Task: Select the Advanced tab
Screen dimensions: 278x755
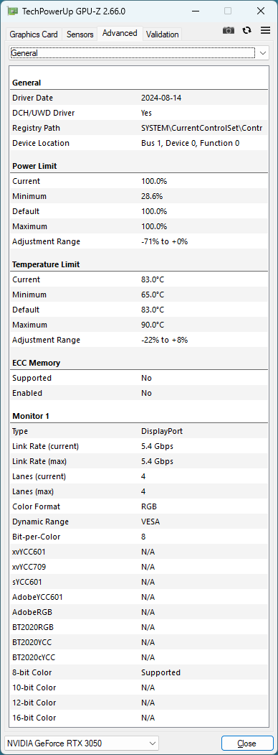Action: pyautogui.click(x=120, y=33)
